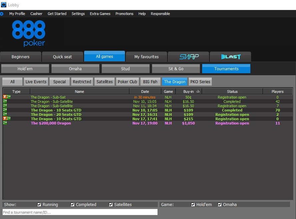The height and width of the screenshot is (219, 296).
Task: Select the Hold'em game button
Action: point(25,69)
